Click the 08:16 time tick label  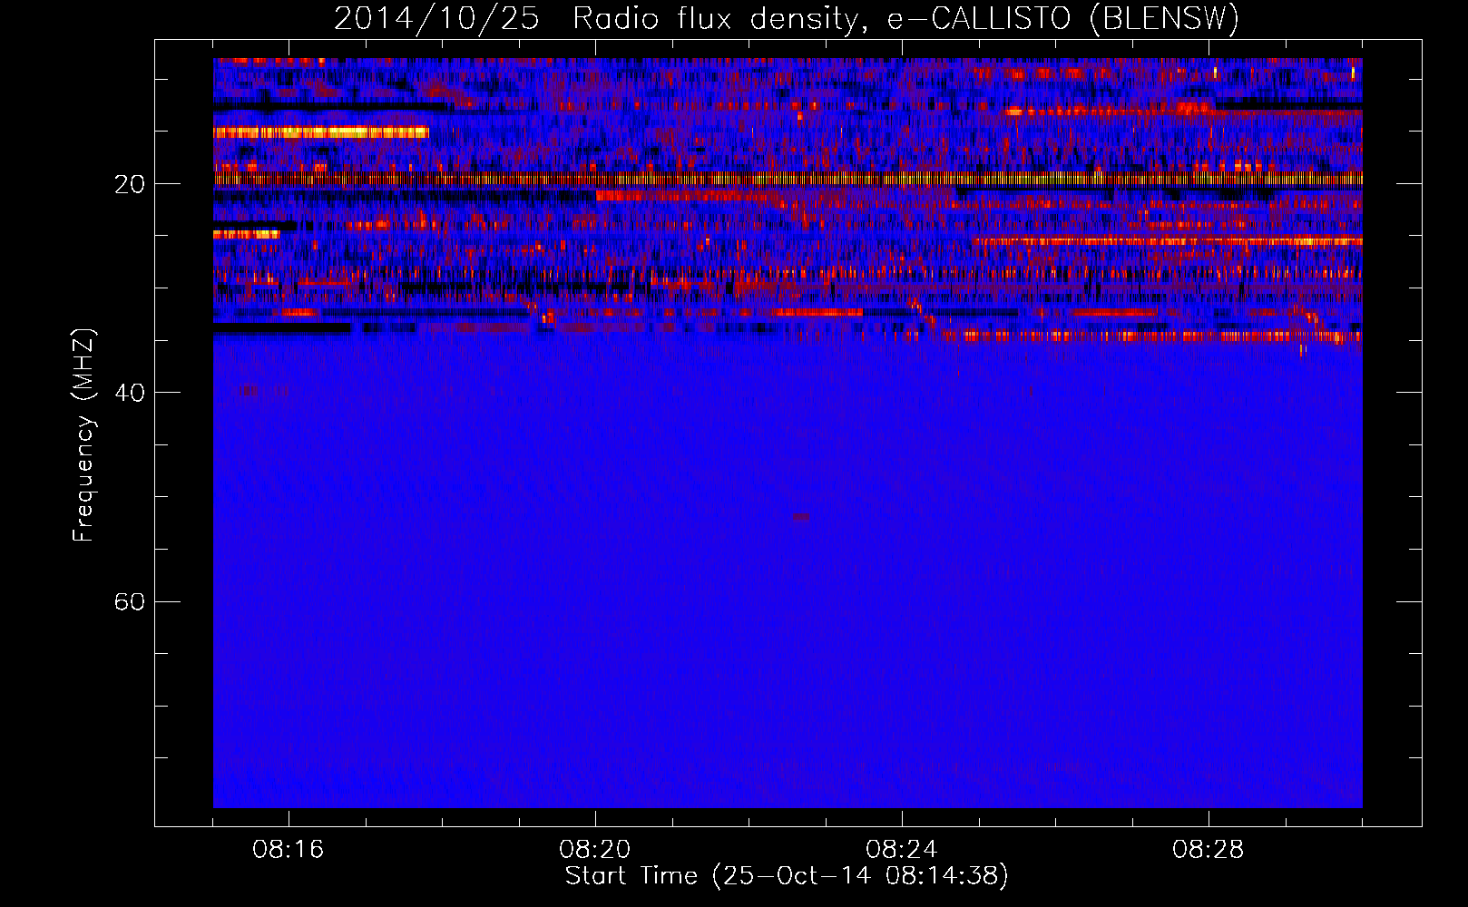(289, 850)
